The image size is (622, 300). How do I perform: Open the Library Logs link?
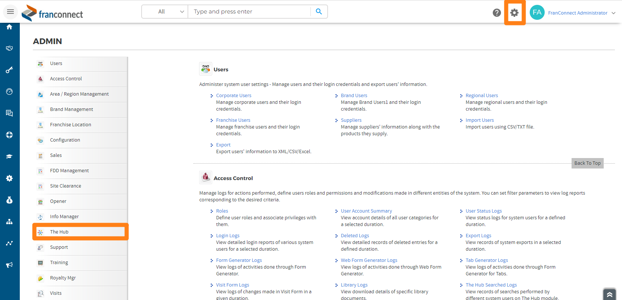click(x=354, y=285)
